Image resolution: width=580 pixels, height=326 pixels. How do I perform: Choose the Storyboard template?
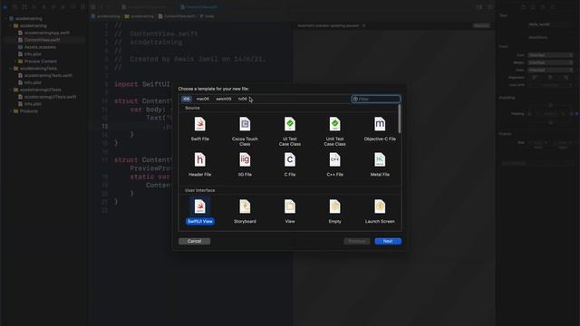tap(245, 211)
